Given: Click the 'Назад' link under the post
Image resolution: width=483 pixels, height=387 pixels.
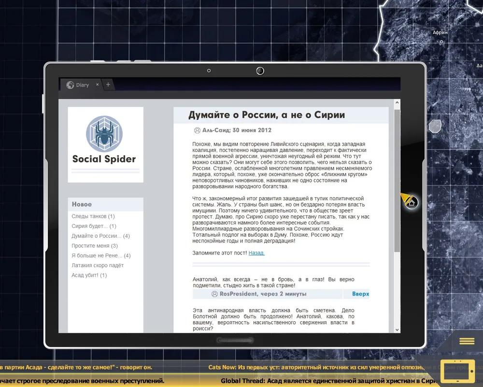Looking at the screenshot, I should [256, 253].
